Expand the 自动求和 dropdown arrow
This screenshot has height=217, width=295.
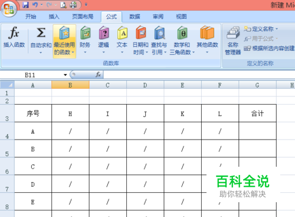(41, 53)
